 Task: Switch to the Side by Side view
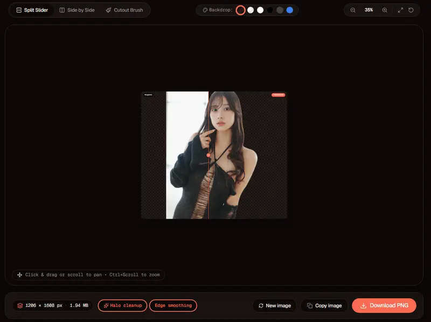click(77, 10)
